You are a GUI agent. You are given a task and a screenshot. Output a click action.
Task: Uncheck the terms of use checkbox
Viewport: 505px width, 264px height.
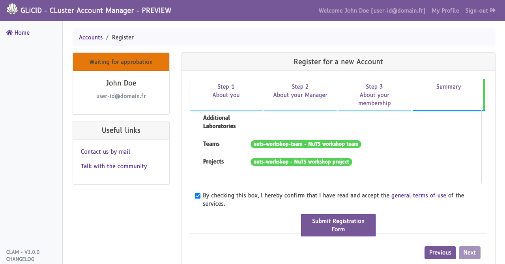point(198,196)
